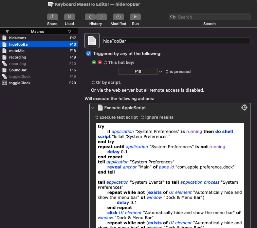Click the F16 hot key field
Viewport: 257px width, 228px height.
click(138, 71)
